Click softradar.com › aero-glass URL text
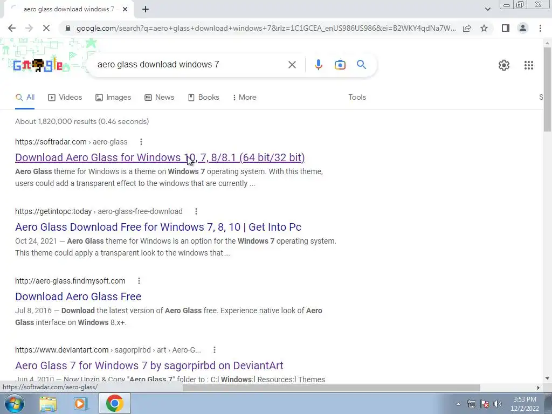The width and height of the screenshot is (552, 414). (71, 142)
